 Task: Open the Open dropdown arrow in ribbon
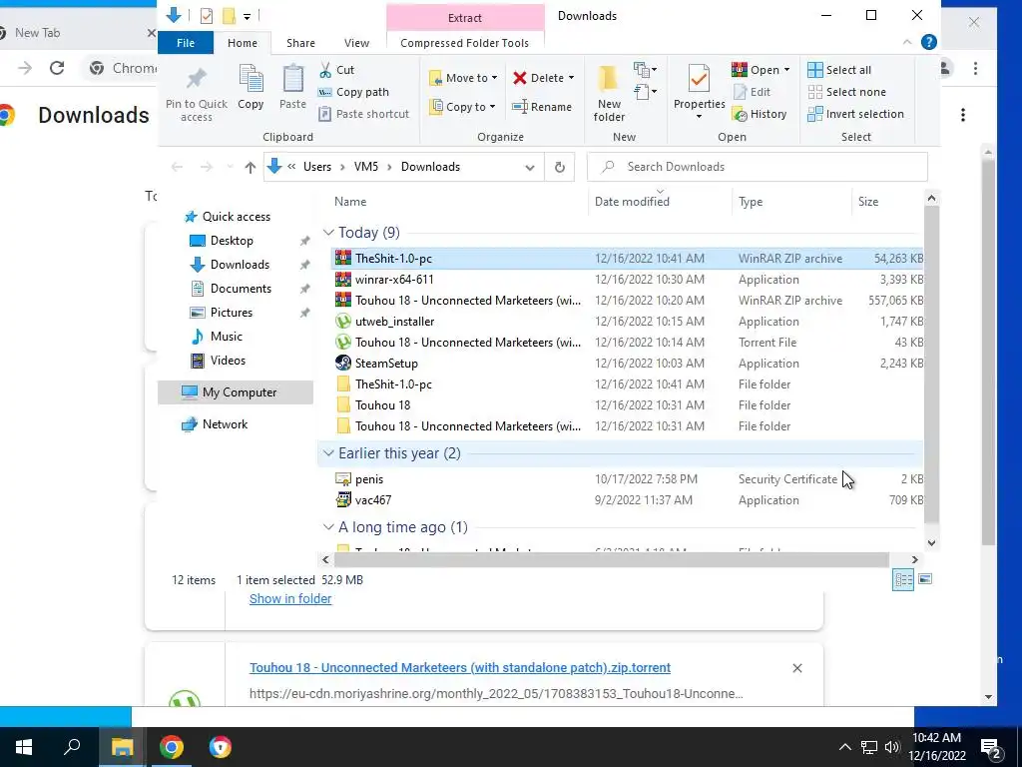(x=786, y=70)
